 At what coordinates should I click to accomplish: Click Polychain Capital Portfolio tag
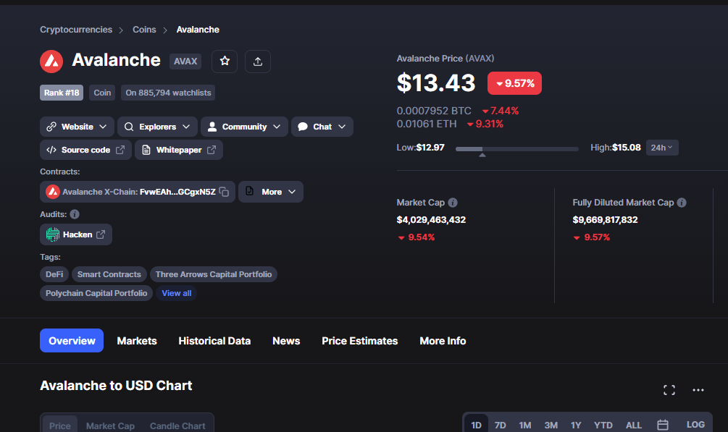coord(96,293)
